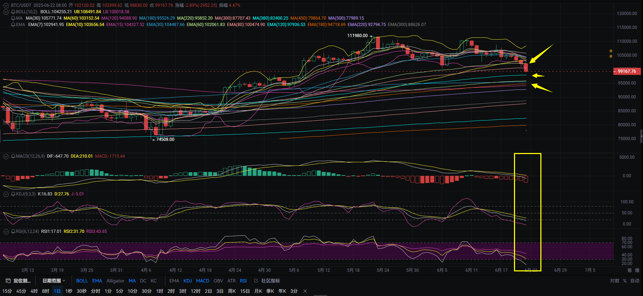Switch to the 30分 timeframe
Image resolution: width=643 pixels, height=296 pixels.
[146, 291]
